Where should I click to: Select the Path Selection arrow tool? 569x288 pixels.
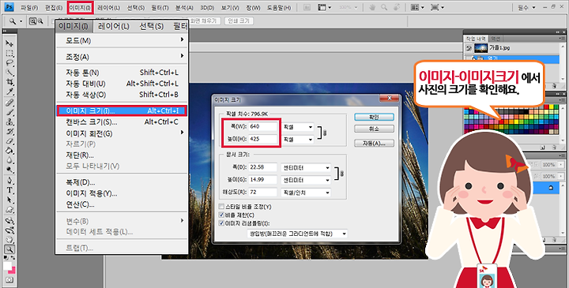tap(9, 200)
